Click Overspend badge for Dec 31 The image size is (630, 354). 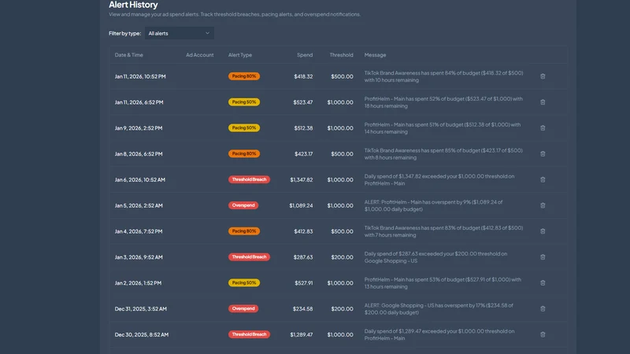243,308
